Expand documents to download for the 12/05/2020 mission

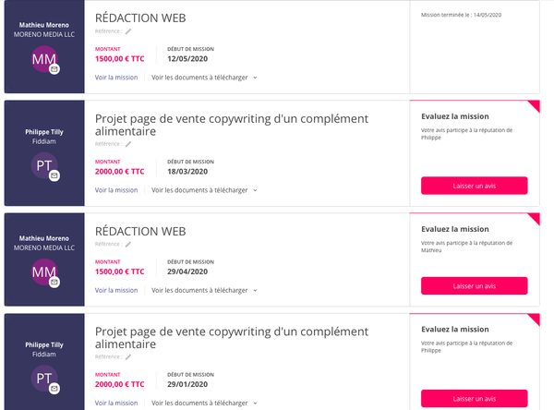click(x=204, y=78)
